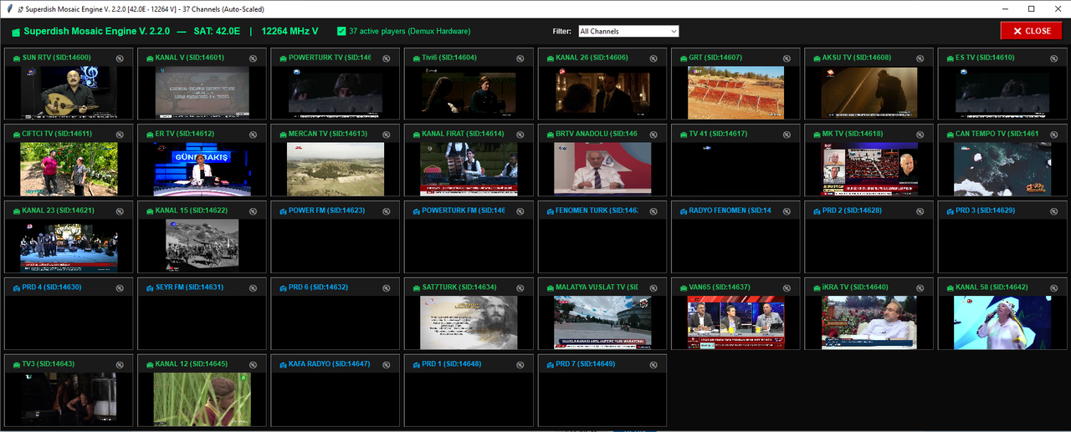This screenshot has height=432, width=1071.
Task: Select the FENOMEN TURK radio icon
Action: coord(550,211)
